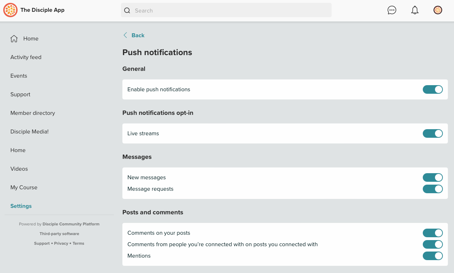This screenshot has width=454, height=273.
Task: Click the search magnifier icon
Action: tap(127, 10)
